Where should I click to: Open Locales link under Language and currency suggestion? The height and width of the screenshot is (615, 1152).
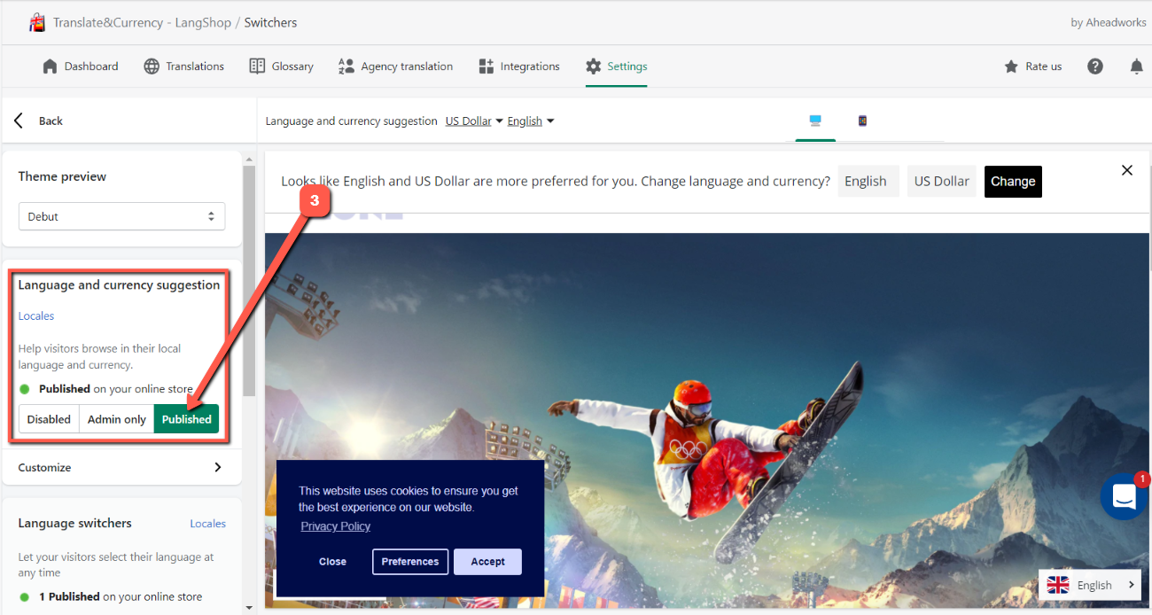pyautogui.click(x=36, y=315)
